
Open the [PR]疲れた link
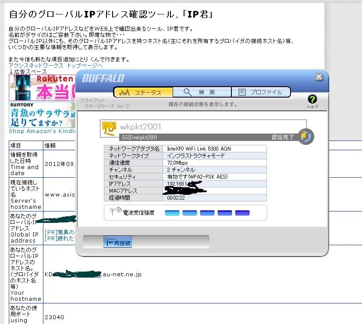[59, 239]
